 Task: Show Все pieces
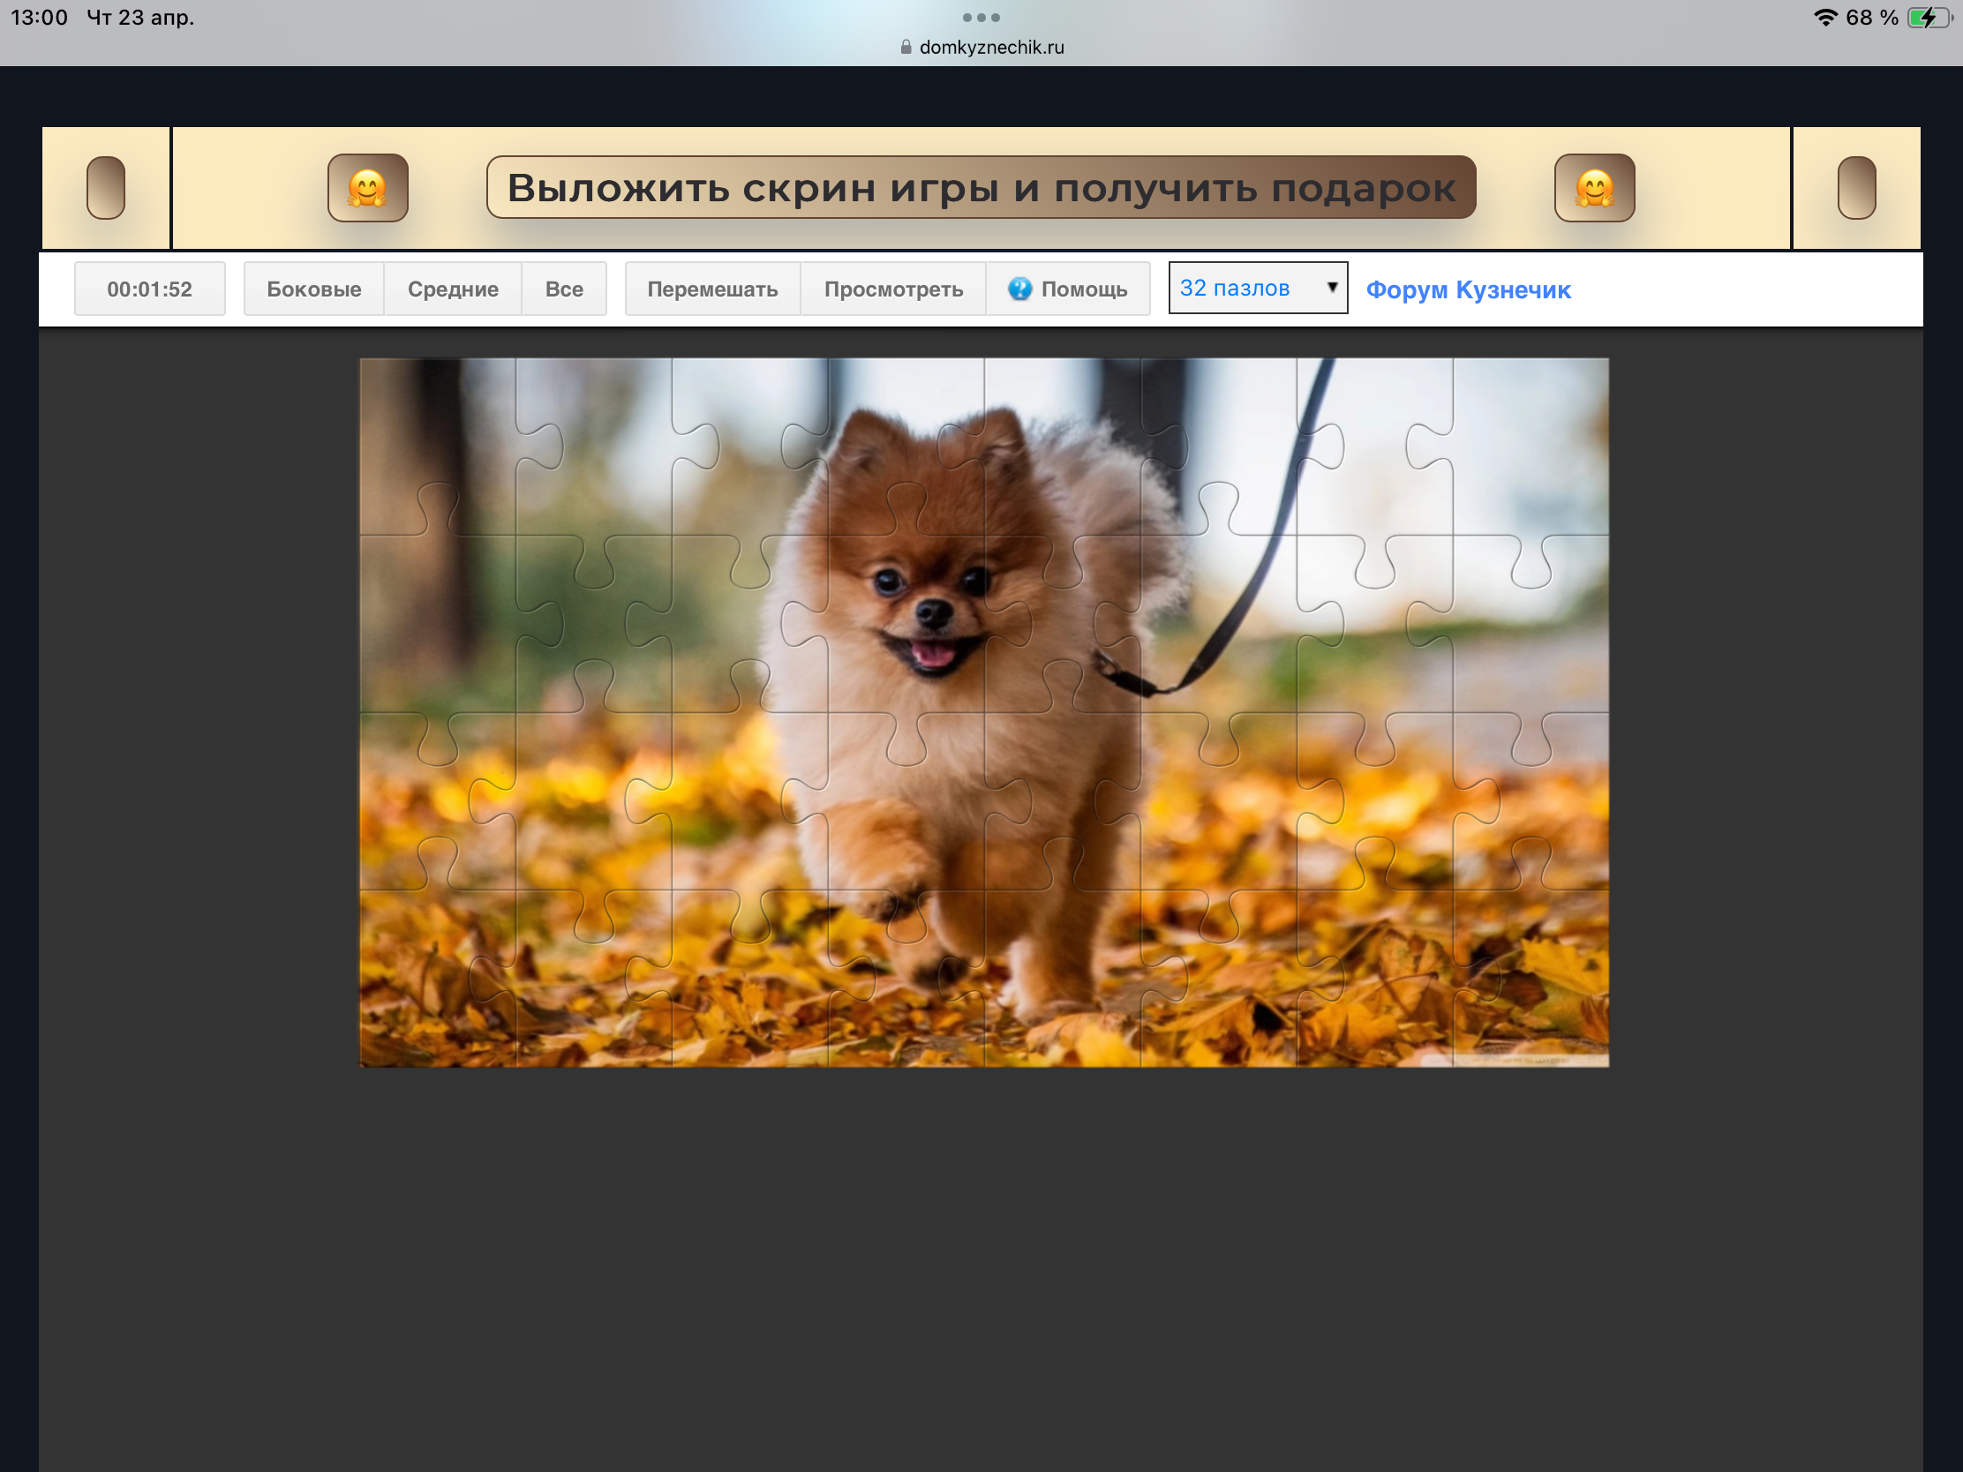point(563,289)
